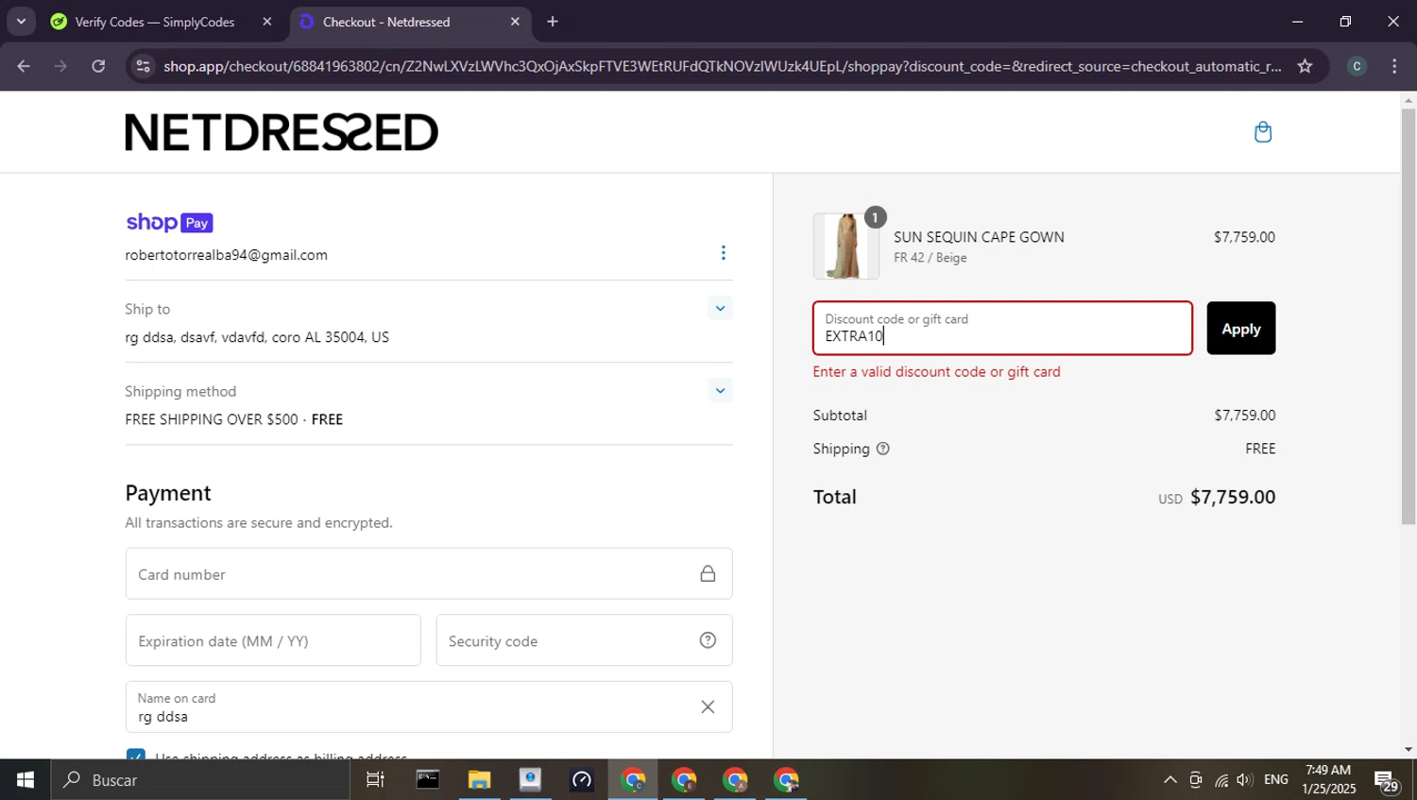Show security code help icon
Screen dimensions: 1417x800
pyautogui.click(x=708, y=640)
